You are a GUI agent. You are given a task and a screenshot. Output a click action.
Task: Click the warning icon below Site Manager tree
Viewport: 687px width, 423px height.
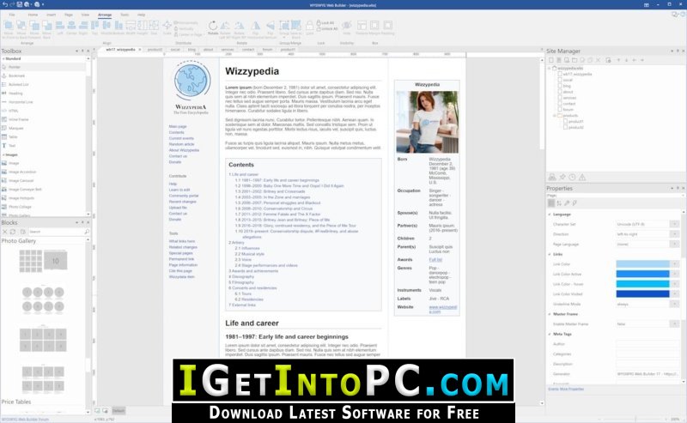(582, 178)
